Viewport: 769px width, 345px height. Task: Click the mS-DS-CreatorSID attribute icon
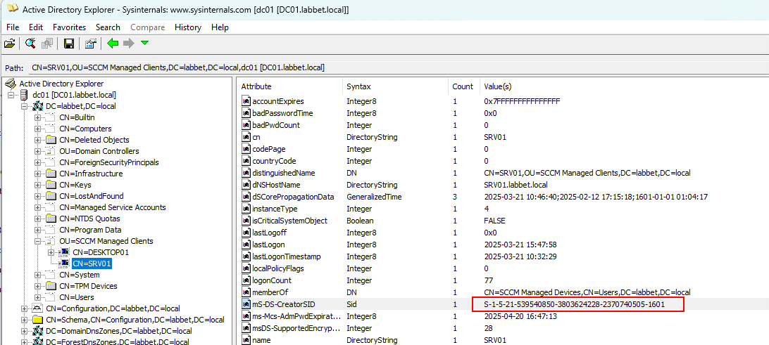click(246, 304)
